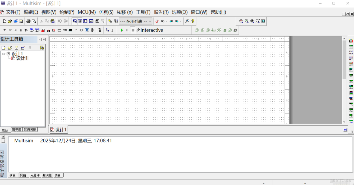Place a voltage probe from the probe toolbar
354x185 pixels.
coord(197,30)
